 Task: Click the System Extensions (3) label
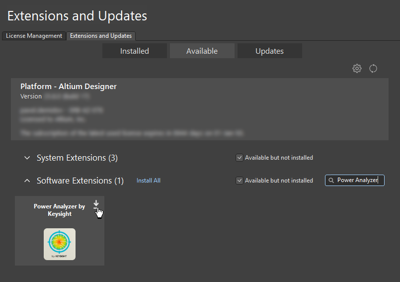coord(77,158)
